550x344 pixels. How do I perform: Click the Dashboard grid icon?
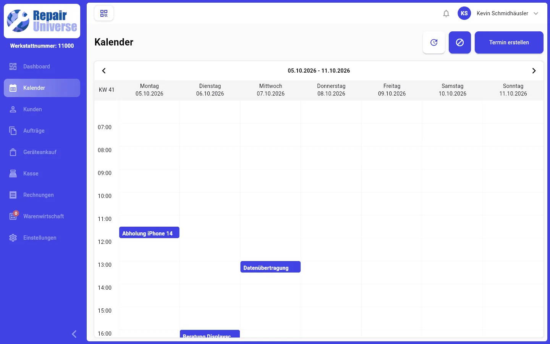coord(13,67)
